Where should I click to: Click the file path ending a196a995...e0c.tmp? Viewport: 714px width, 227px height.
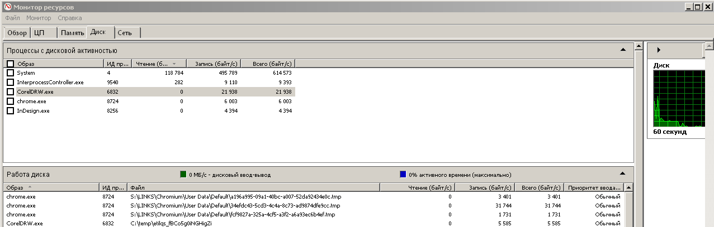[x=235, y=197]
